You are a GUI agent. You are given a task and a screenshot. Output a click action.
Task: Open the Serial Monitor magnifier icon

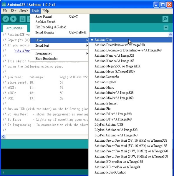(165, 19)
